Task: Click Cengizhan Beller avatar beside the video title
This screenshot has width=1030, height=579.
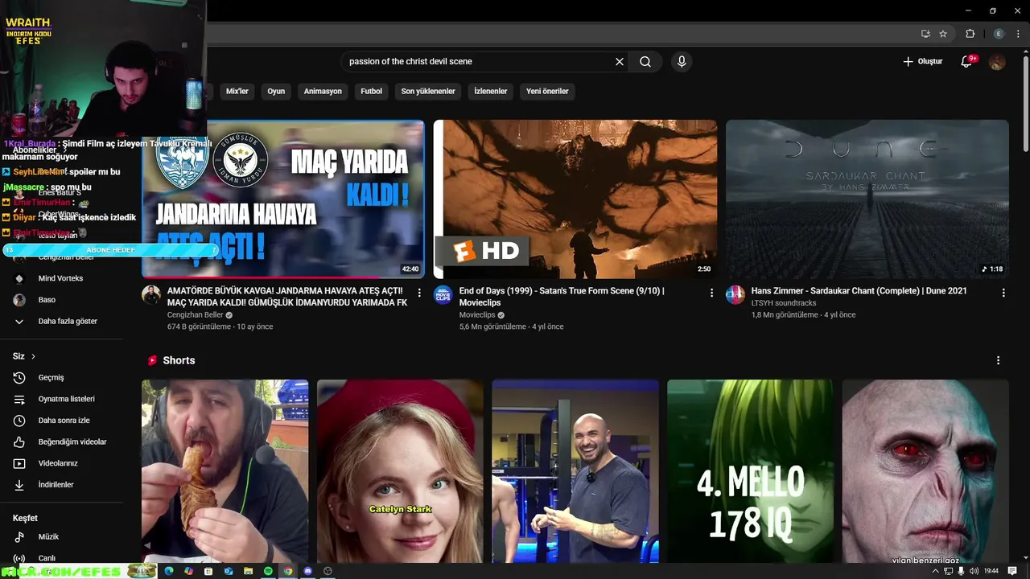Action: (x=151, y=294)
